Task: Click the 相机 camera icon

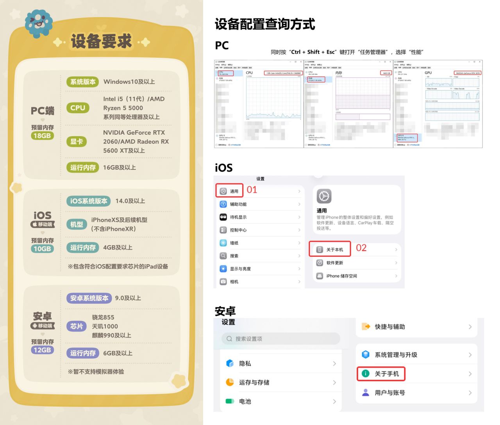Action: [x=223, y=281]
